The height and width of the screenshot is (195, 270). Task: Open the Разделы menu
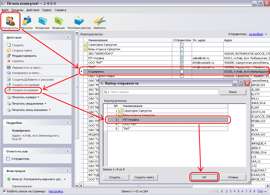[17, 10]
